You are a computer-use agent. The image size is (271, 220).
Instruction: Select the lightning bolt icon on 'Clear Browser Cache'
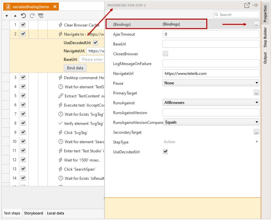(60, 24)
